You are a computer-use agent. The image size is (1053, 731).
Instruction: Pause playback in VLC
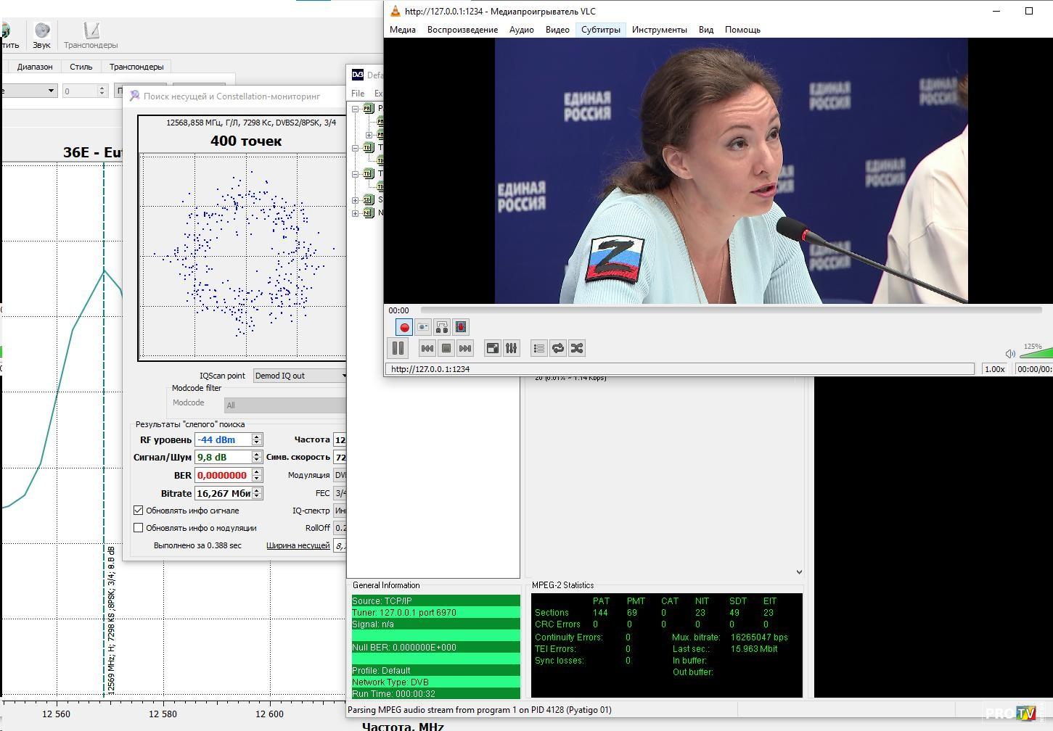pyautogui.click(x=398, y=348)
